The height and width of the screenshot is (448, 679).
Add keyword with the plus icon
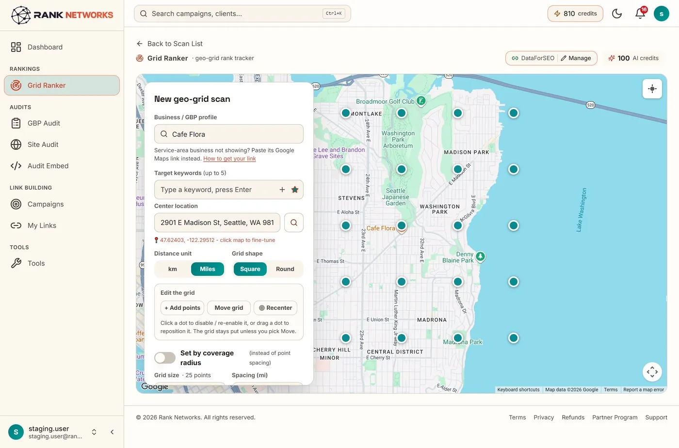click(x=282, y=190)
